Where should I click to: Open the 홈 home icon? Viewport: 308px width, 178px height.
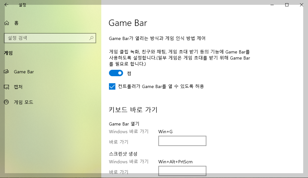pyautogui.click(x=7, y=23)
